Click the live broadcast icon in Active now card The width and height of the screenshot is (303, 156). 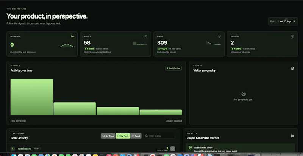coord(72,36)
